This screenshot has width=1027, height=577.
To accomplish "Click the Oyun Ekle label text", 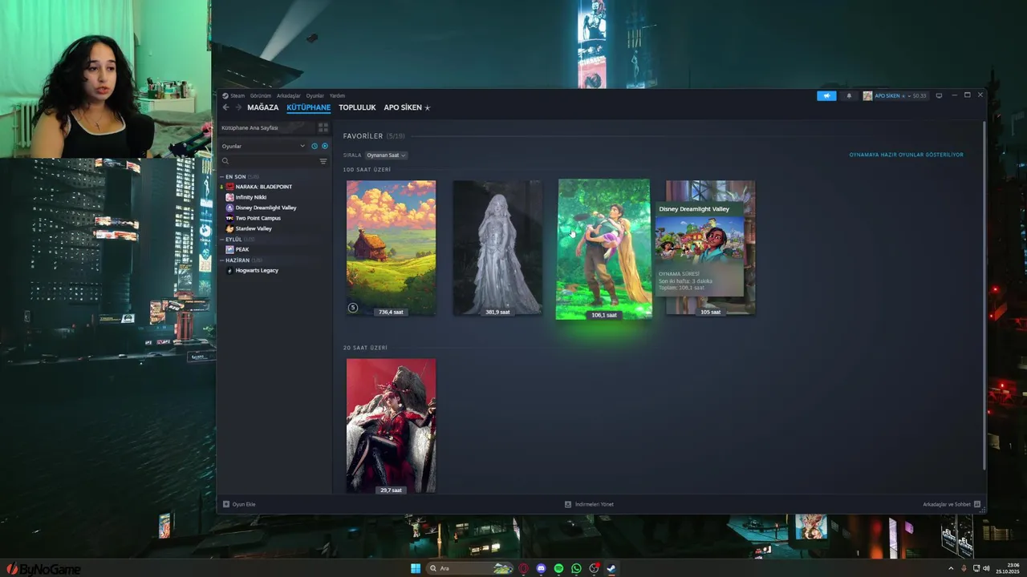I will [244, 504].
